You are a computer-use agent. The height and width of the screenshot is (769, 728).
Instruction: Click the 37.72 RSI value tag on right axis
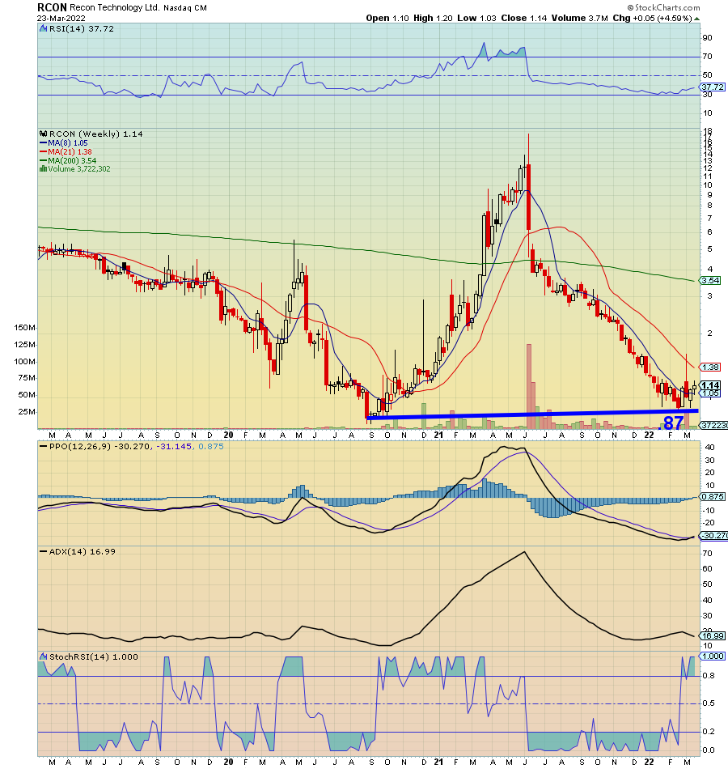[713, 87]
